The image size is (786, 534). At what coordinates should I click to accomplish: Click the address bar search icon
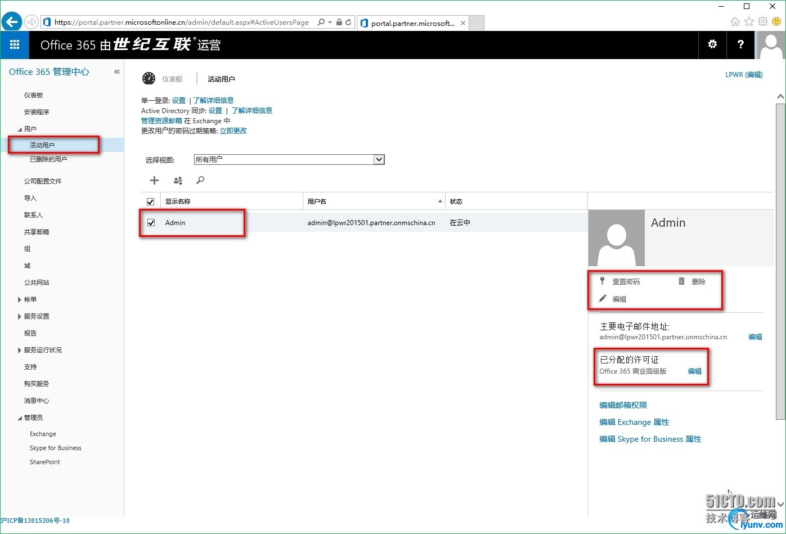pyautogui.click(x=321, y=22)
